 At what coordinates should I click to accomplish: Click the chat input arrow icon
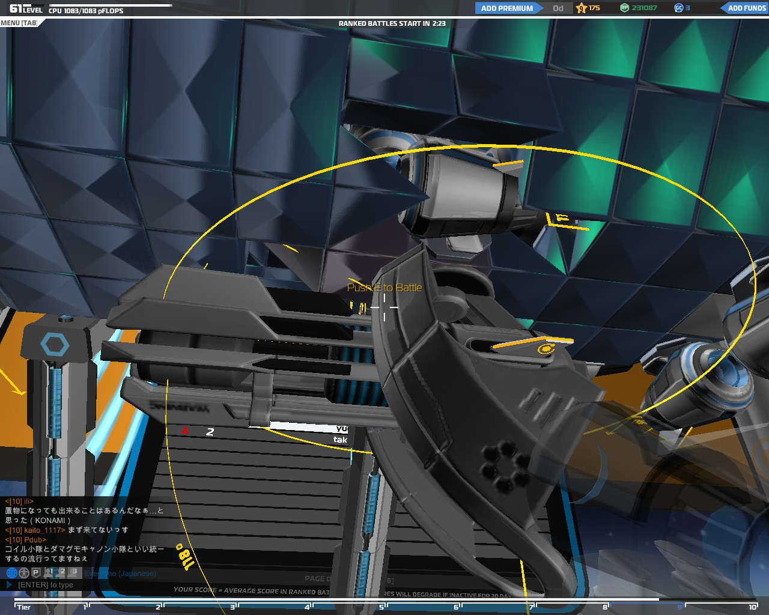[9, 584]
